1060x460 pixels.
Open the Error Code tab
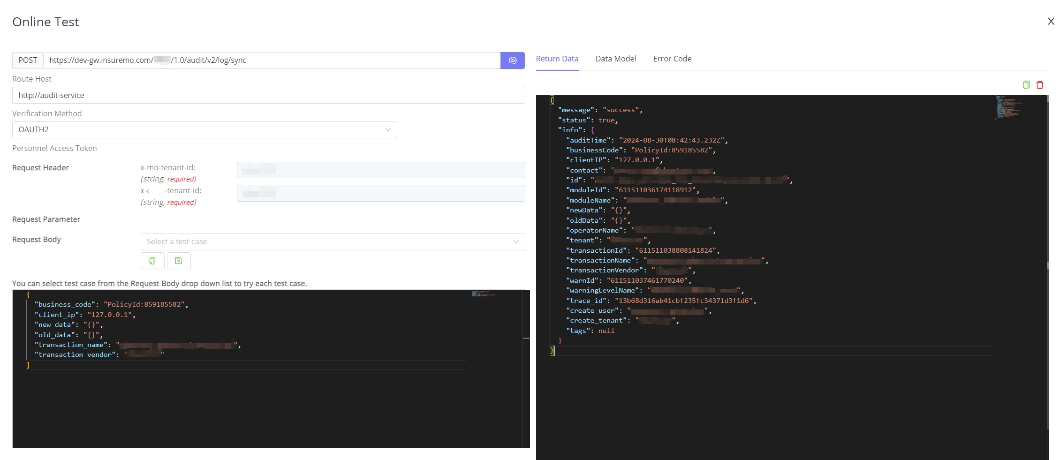tap(672, 59)
